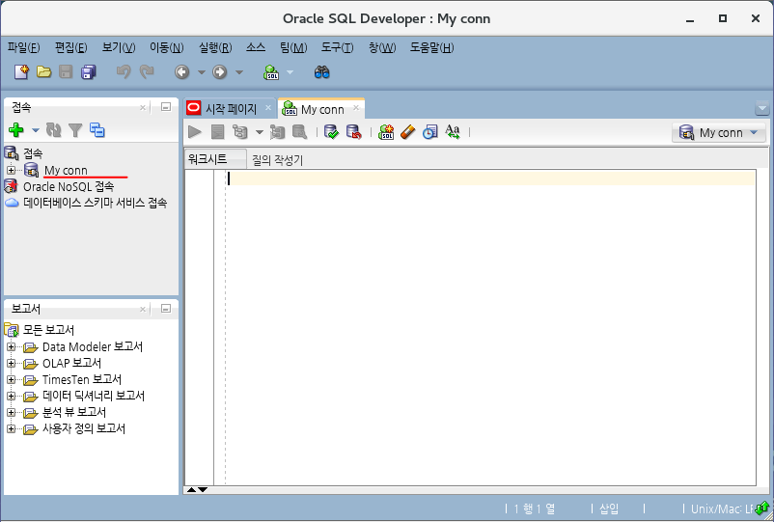Run statement with the green play icon

tap(195, 132)
